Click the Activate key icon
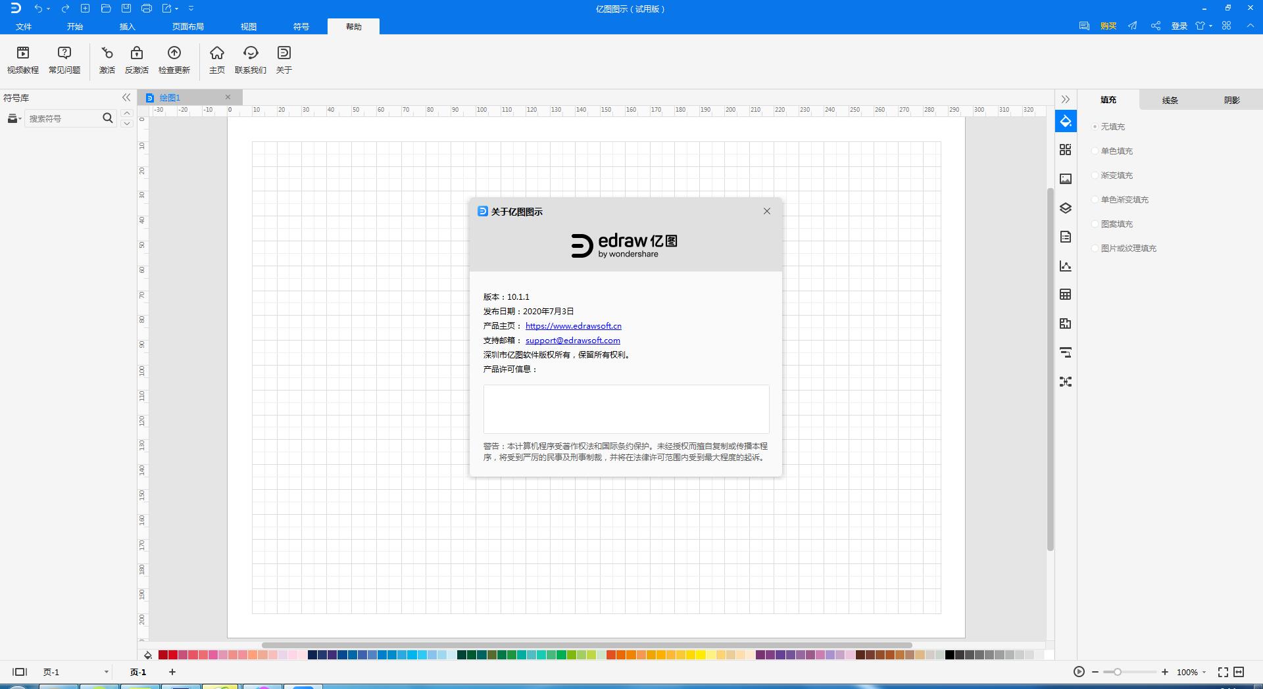The image size is (1263, 689). point(107,53)
